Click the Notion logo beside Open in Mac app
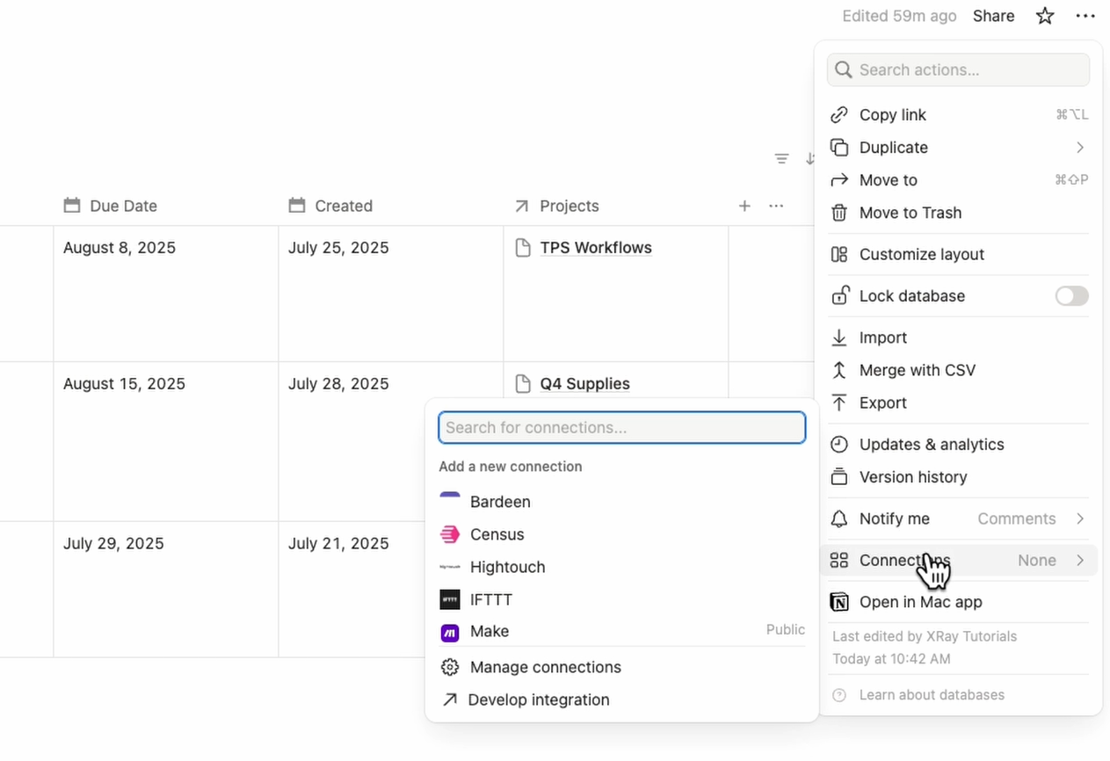 click(839, 602)
